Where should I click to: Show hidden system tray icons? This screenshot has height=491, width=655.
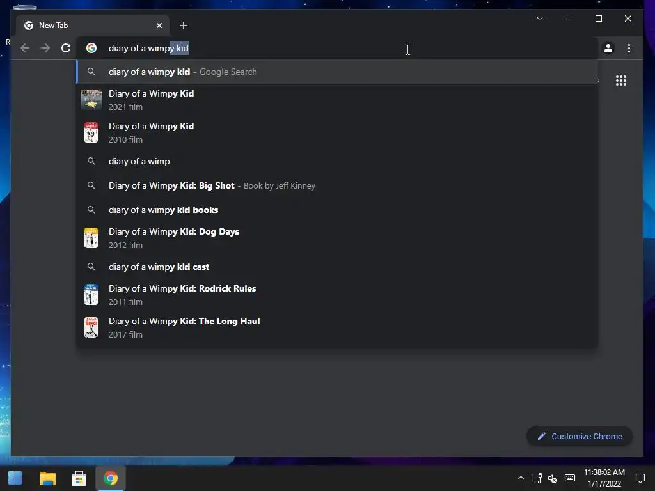tap(521, 478)
